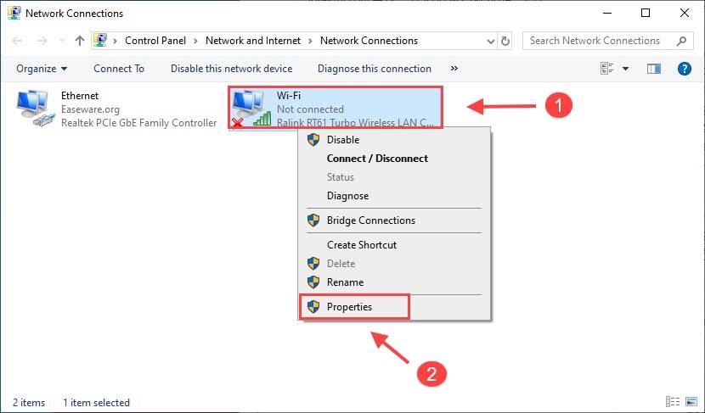The width and height of the screenshot is (705, 413).
Task: Select Disable in the context menu
Action: [x=342, y=140]
